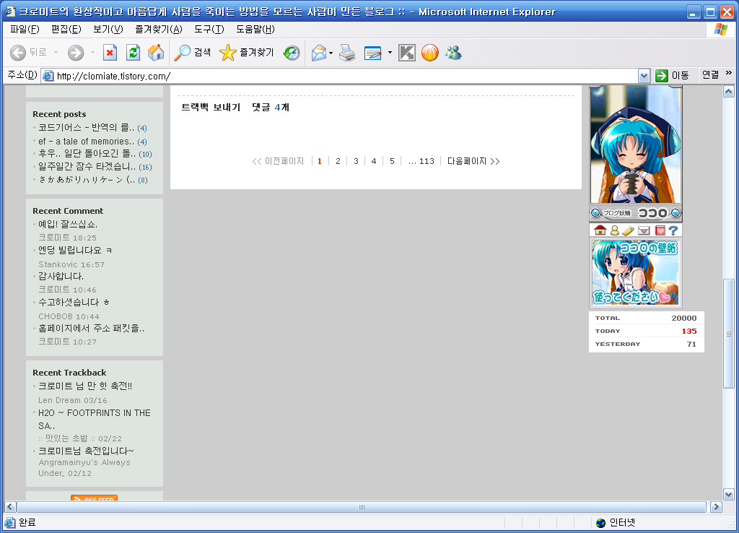Open the 보기(V) menu
Viewport: 739px width, 533px height.
pyautogui.click(x=108, y=29)
